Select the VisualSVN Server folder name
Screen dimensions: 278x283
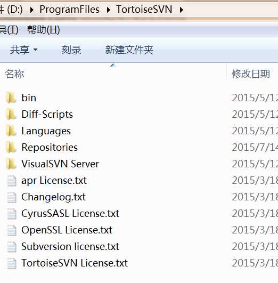pos(60,164)
